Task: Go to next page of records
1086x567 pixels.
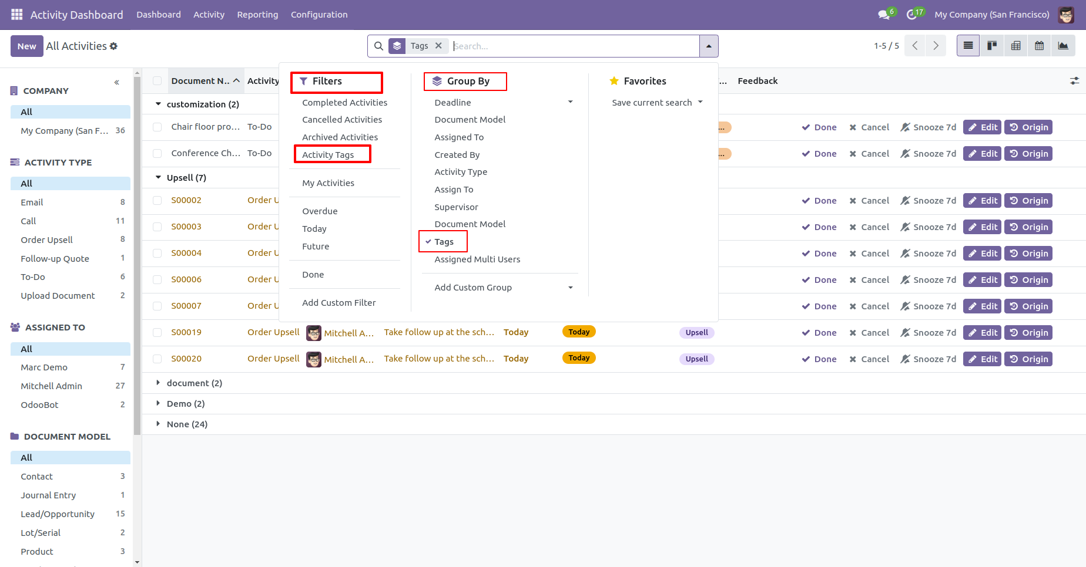Action: click(936, 46)
